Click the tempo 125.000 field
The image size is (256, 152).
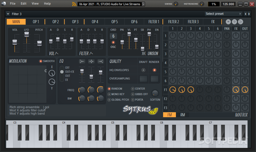228,4
